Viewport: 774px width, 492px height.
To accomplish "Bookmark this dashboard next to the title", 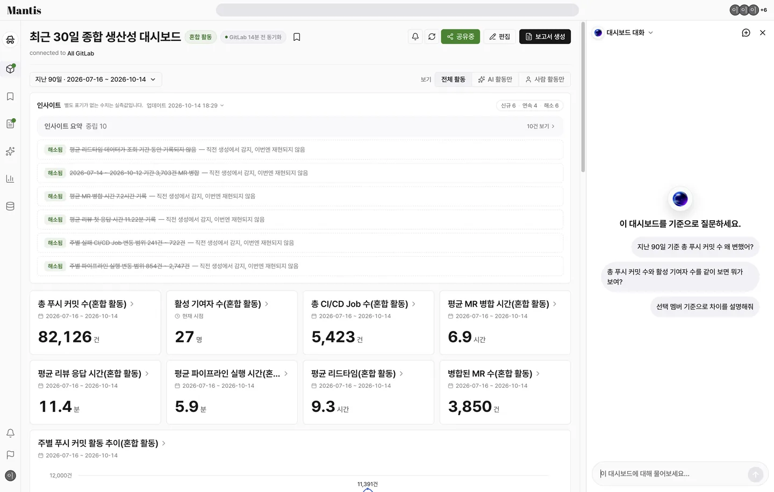I will 297,37.
